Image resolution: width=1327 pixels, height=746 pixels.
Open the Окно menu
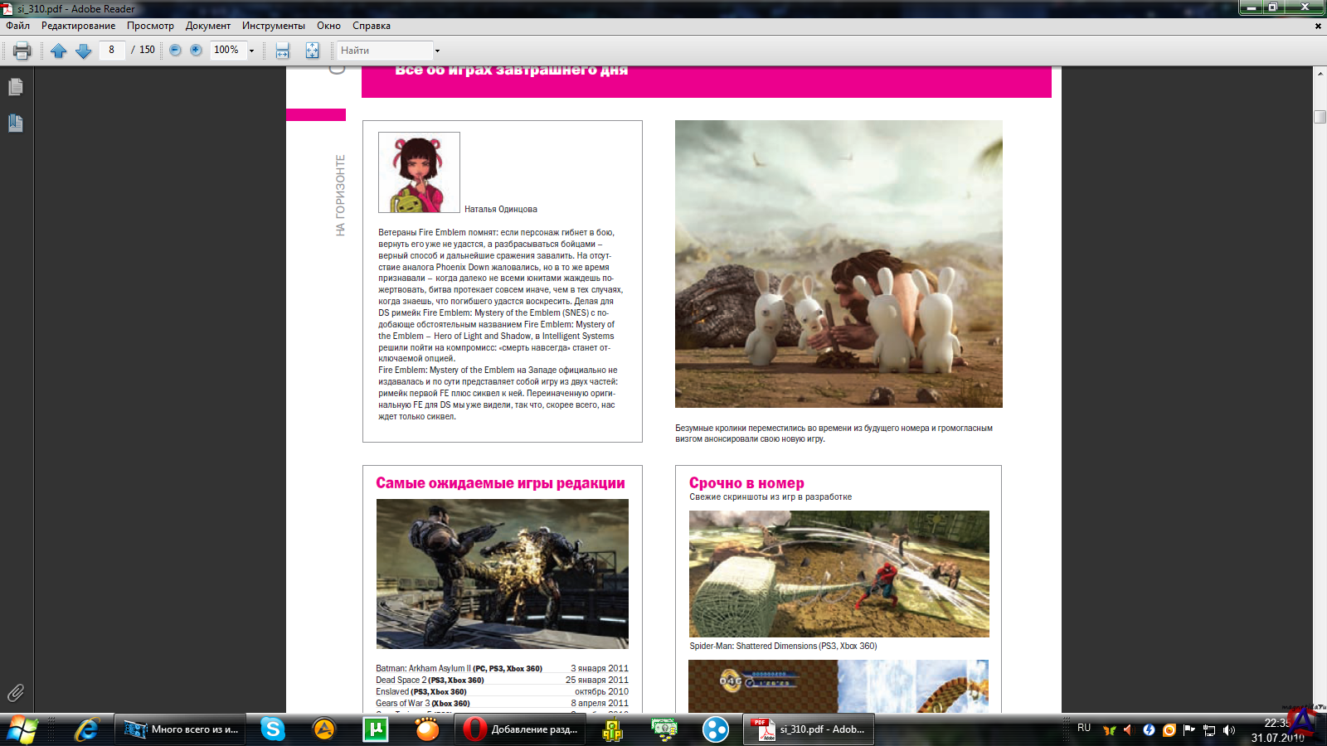click(x=328, y=26)
